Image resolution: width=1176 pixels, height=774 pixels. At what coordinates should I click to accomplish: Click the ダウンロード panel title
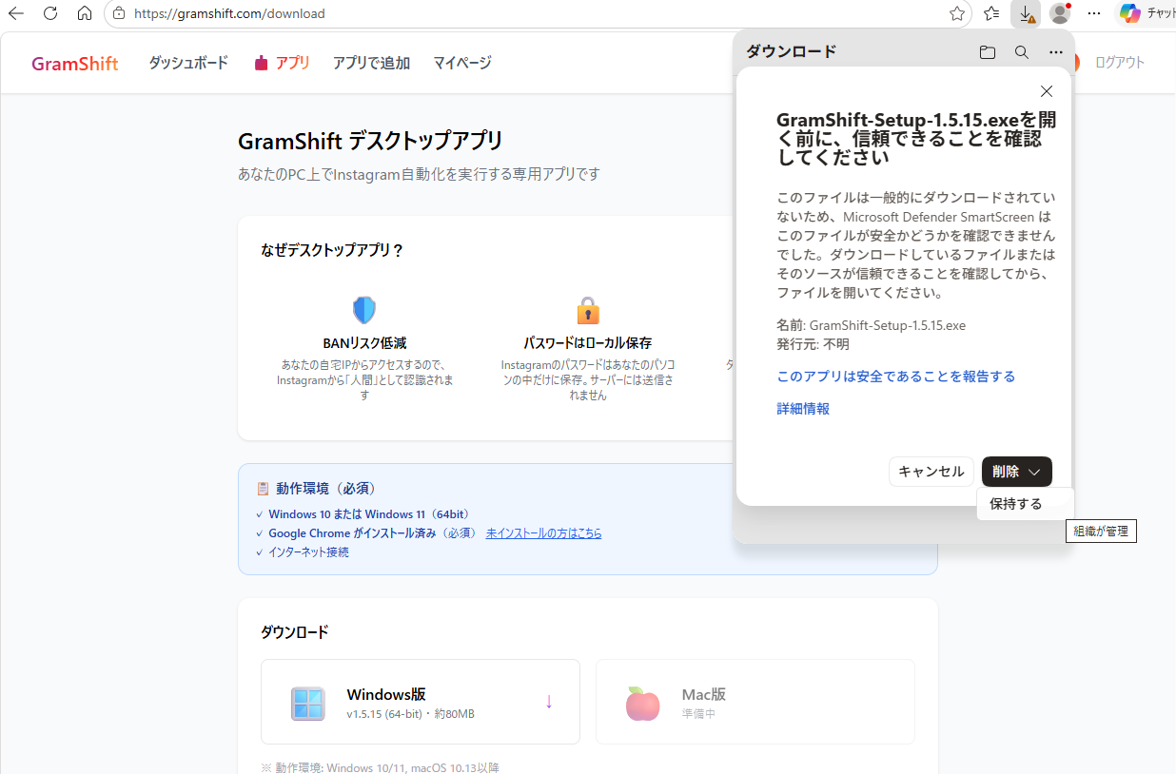[791, 51]
